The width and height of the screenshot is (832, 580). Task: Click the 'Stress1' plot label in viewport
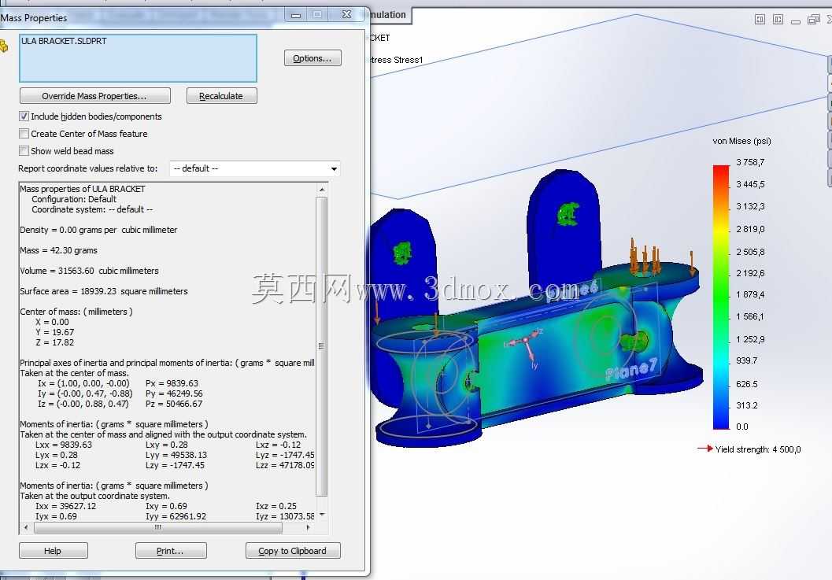pos(409,60)
